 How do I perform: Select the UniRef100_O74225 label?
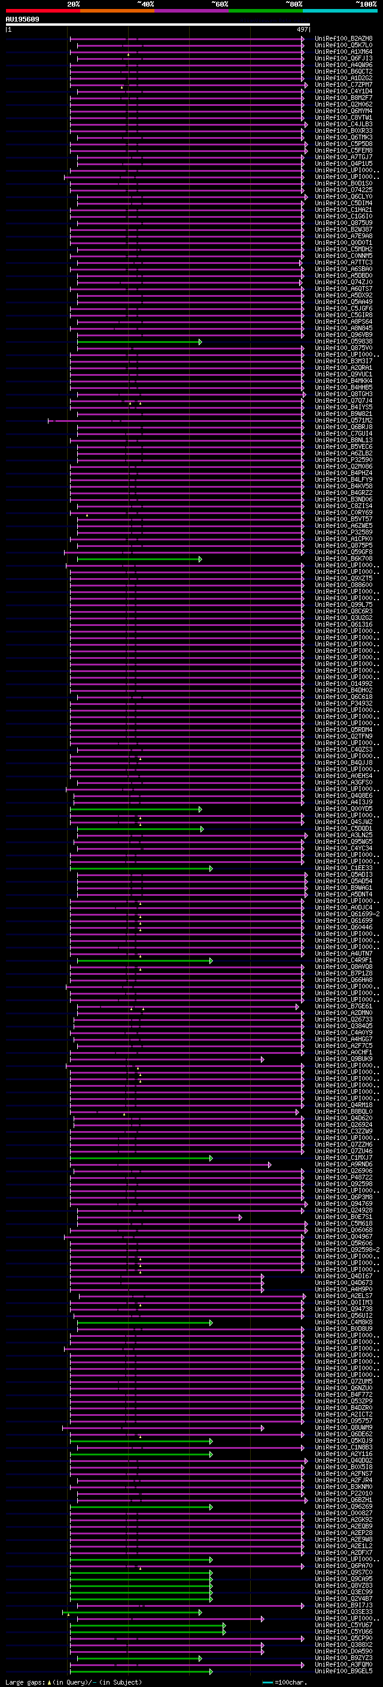[x=343, y=190]
